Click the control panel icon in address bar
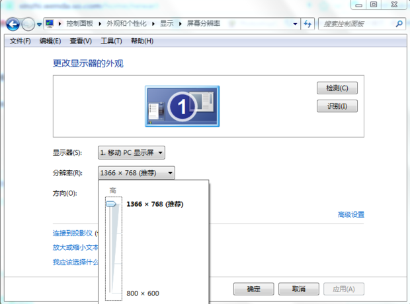410x304 pixels. point(50,24)
